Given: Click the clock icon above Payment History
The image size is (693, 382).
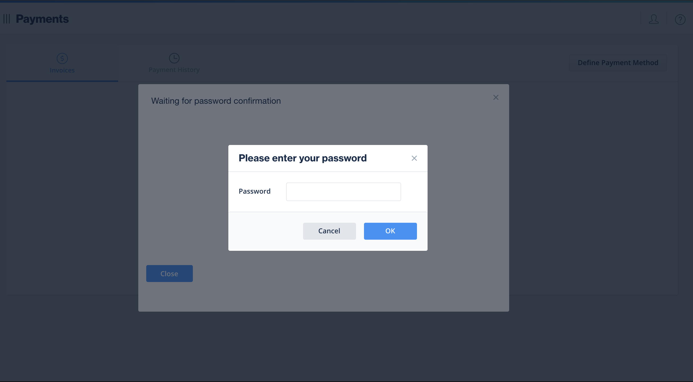Looking at the screenshot, I should (174, 58).
